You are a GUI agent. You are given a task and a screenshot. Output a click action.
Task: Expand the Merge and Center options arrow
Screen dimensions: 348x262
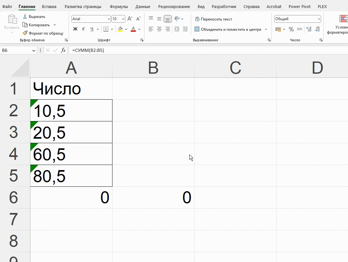click(x=266, y=29)
